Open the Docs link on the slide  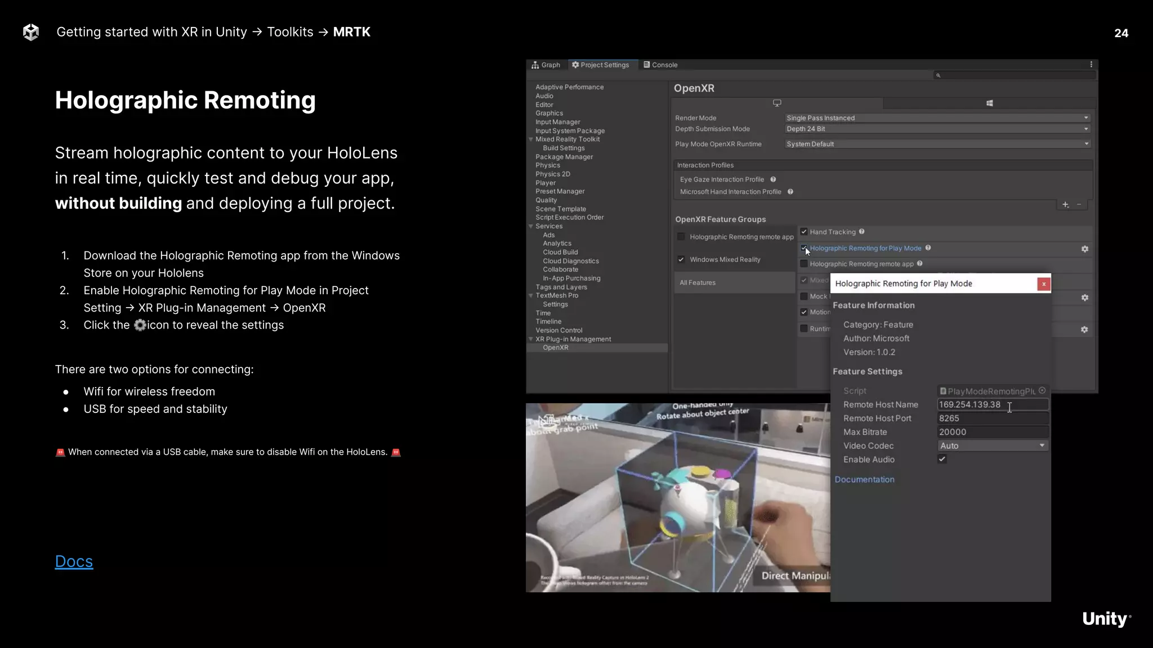(x=74, y=561)
